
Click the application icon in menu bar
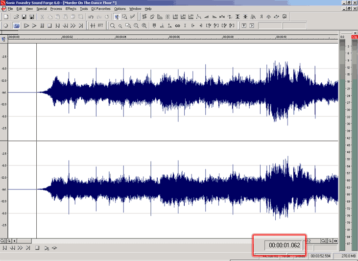(3, 9)
